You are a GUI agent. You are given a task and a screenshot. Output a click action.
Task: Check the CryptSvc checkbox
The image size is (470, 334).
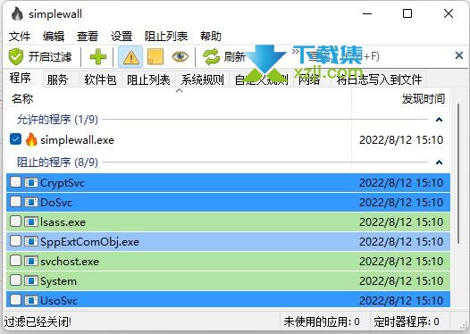click(15, 182)
